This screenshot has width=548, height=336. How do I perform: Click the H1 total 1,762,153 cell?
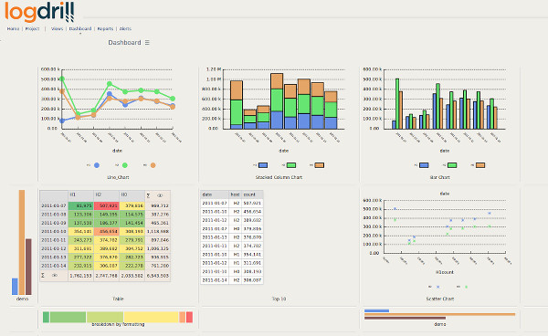tap(80, 276)
